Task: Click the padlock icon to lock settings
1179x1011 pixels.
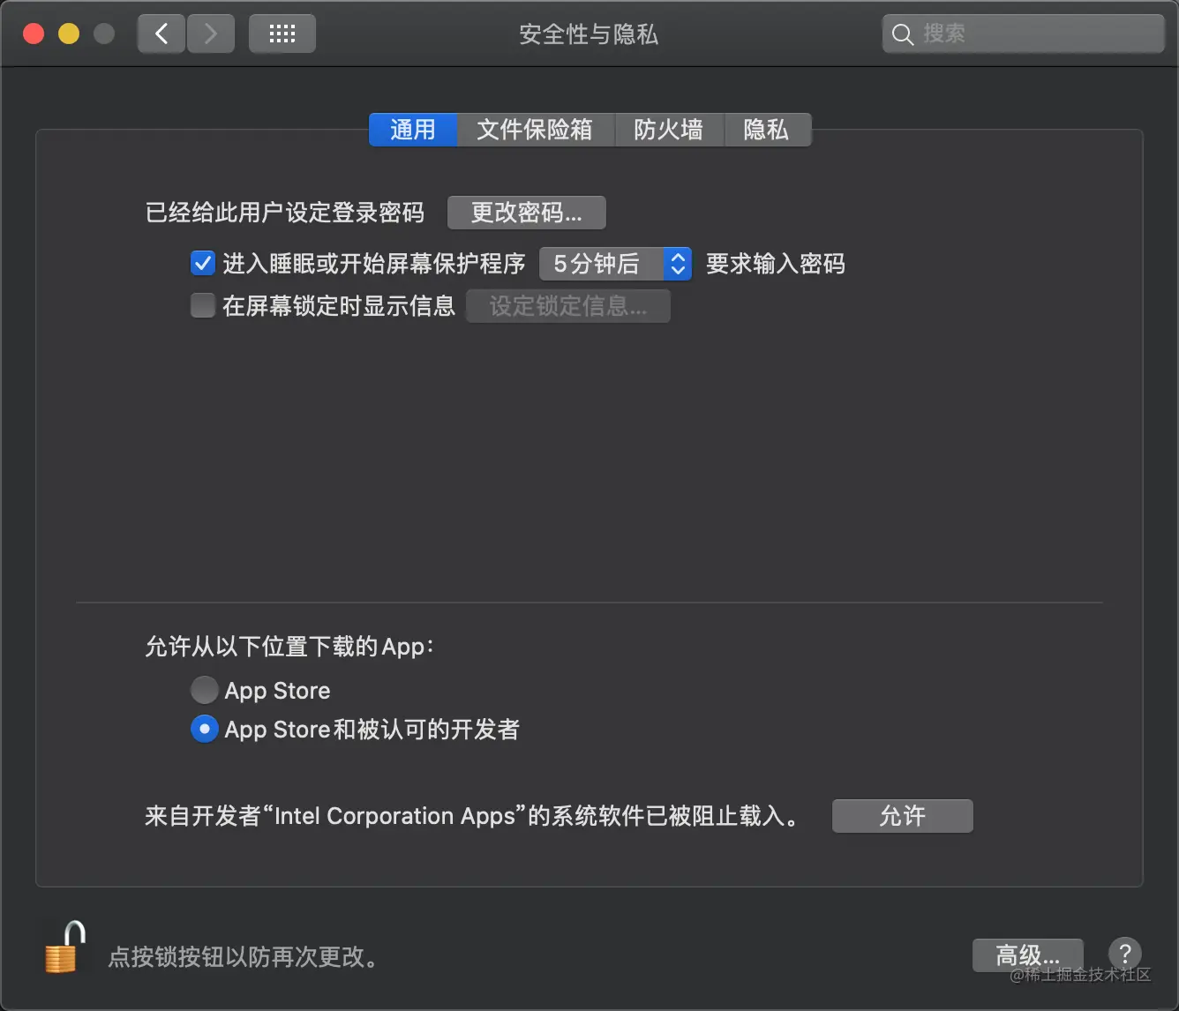Action: tap(64, 947)
